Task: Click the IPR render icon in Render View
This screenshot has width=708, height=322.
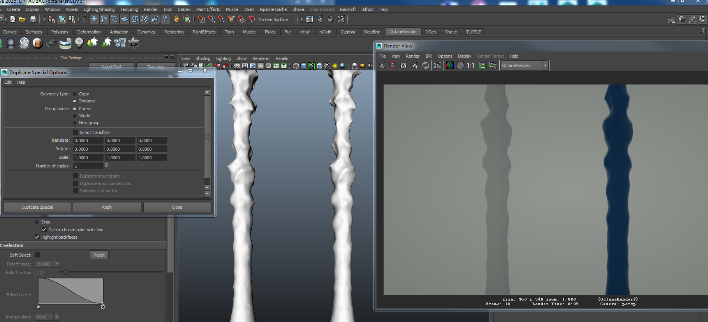Action: tap(415, 65)
